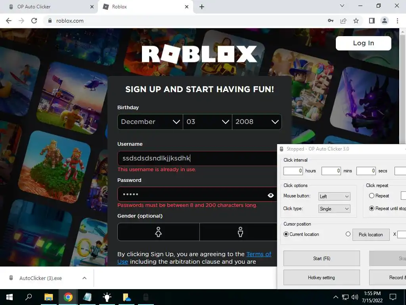
Task: Show hidden system tray icons
Action: pos(335,297)
